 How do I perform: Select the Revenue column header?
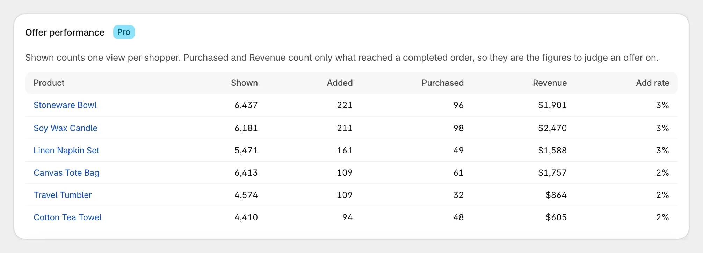(550, 83)
